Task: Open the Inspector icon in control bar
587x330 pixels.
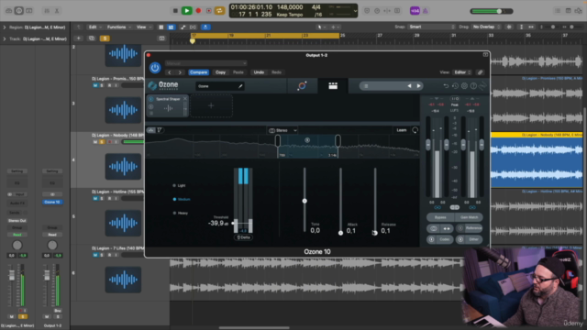Action: click(x=18, y=11)
